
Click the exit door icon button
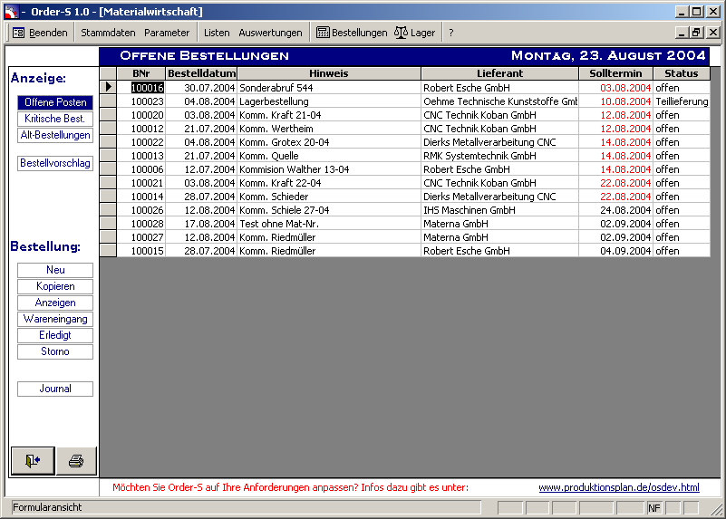click(33, 460)
